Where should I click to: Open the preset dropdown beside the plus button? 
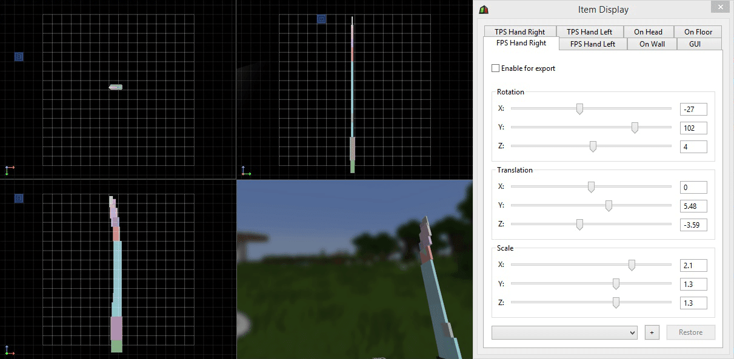tap(564, 332)
